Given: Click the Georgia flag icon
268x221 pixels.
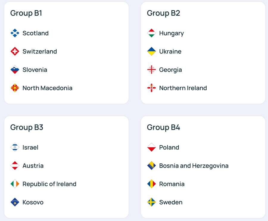Looking at the screenshot, I should coord(151,70).
